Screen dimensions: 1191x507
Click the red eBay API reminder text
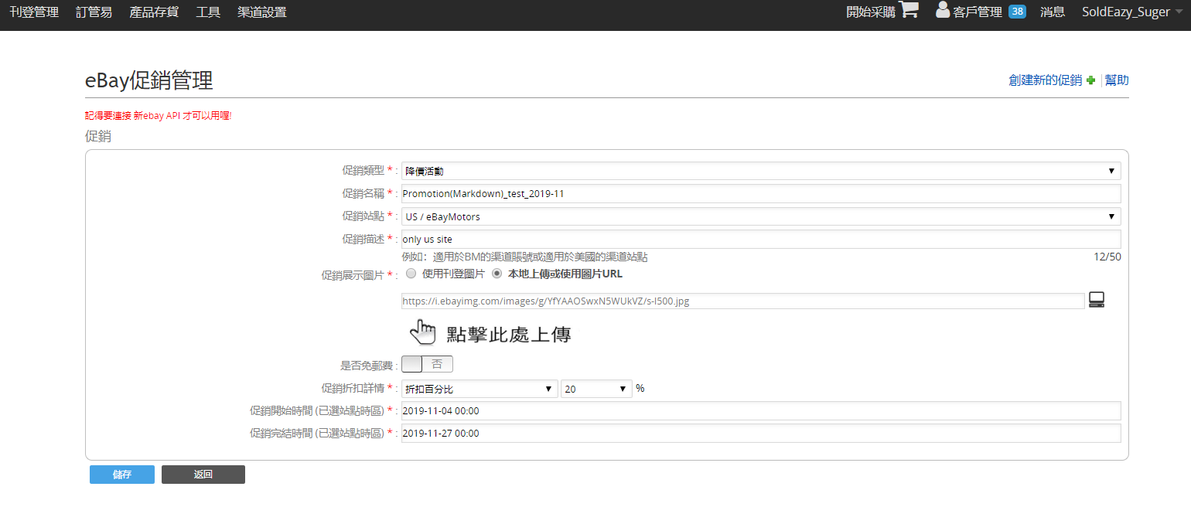click(159, 115)
